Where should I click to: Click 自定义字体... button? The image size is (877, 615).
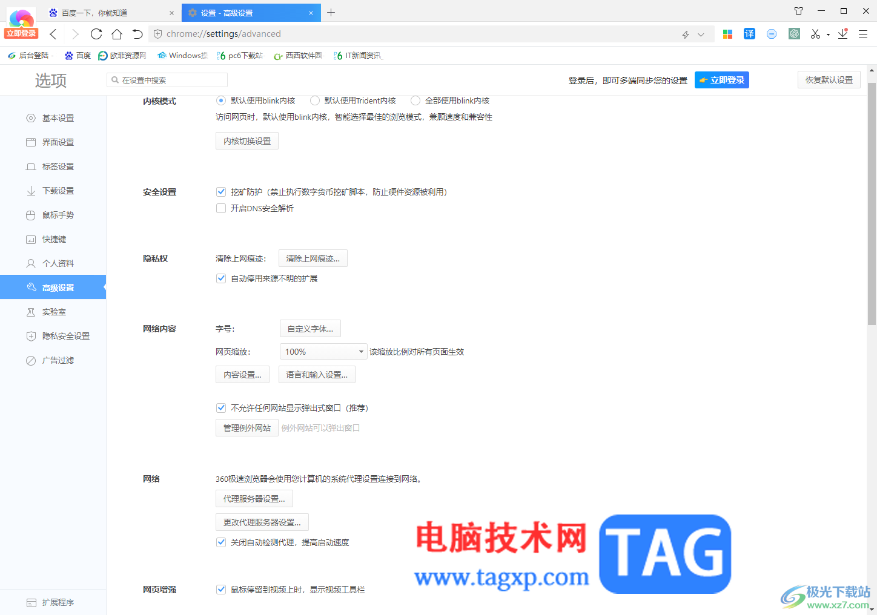[x=310, y=329]
